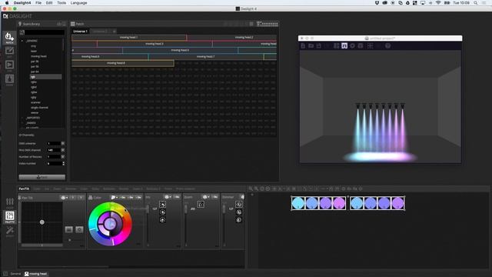Open the Language menu

(78, 3)
